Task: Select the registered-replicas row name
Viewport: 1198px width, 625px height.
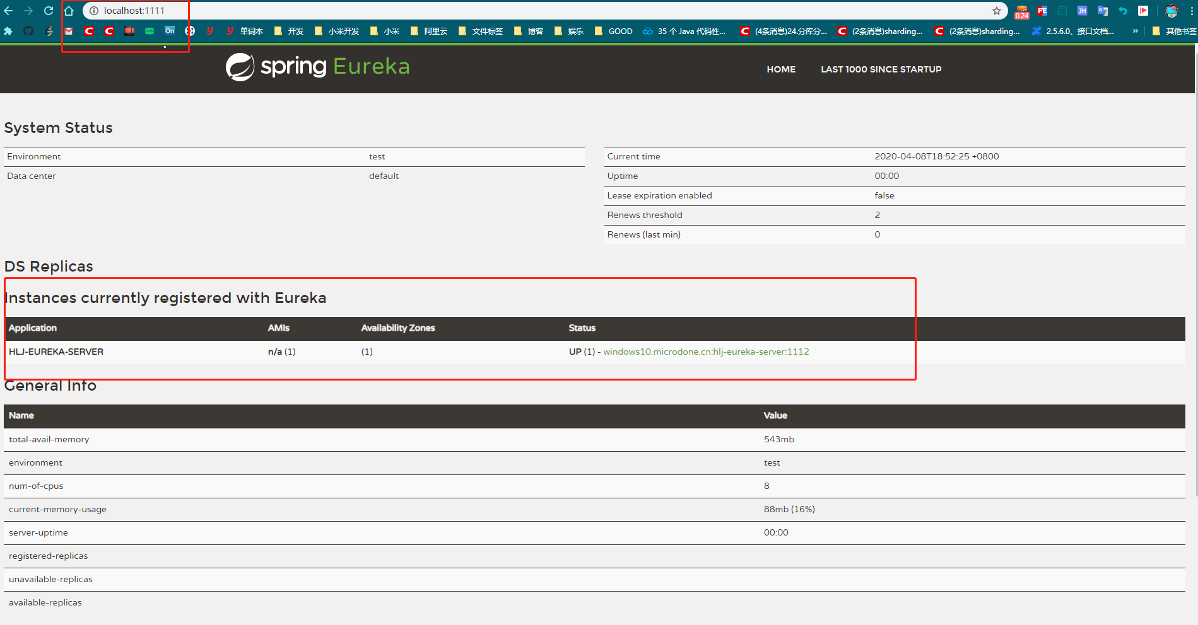Action: [48, 556]
